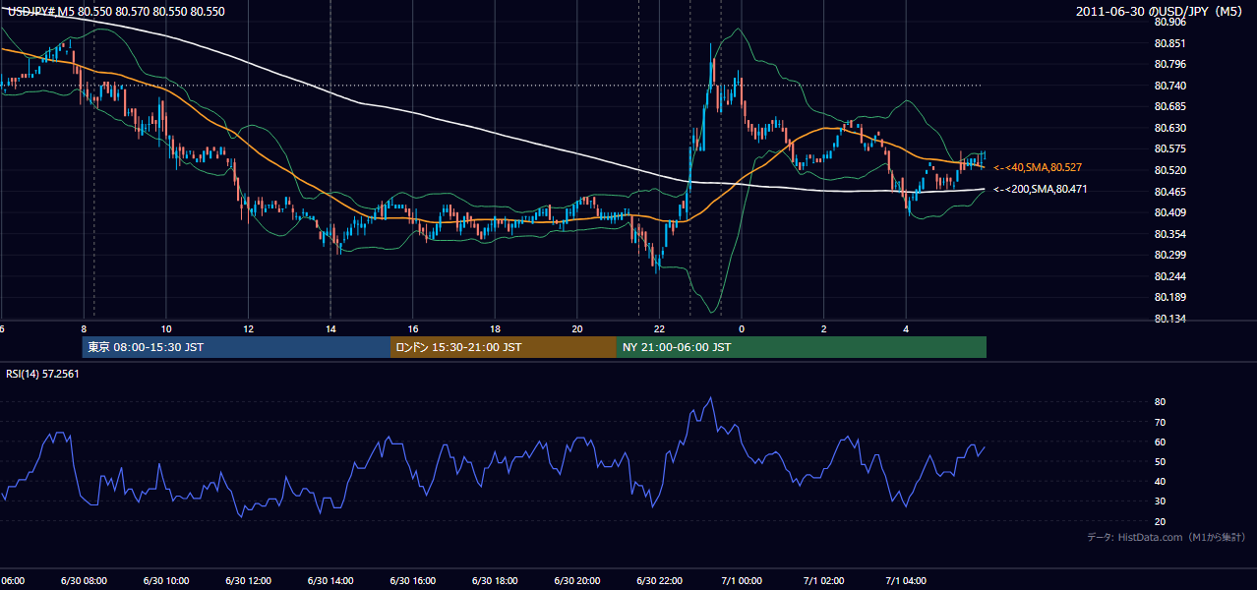Click RSI scale value 70
Viewport: 1257px width, 590px height.
click(x=1160, y=422)
